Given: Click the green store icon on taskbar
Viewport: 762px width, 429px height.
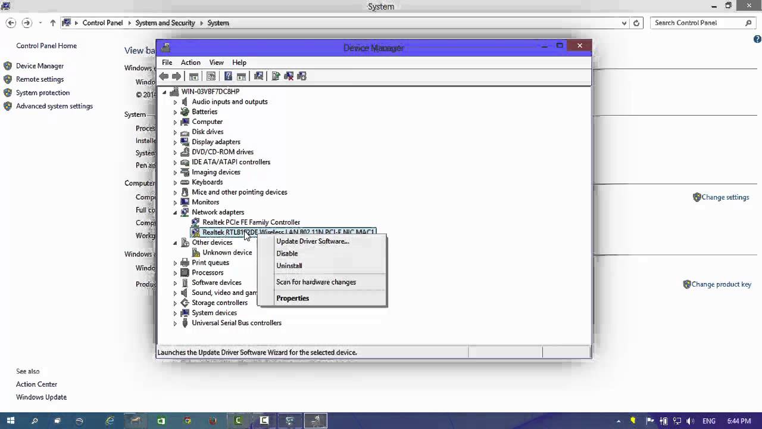Looking at the screenshot, I should 161,421.
